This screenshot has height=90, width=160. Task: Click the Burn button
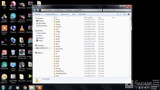click(x=74, y=14)
